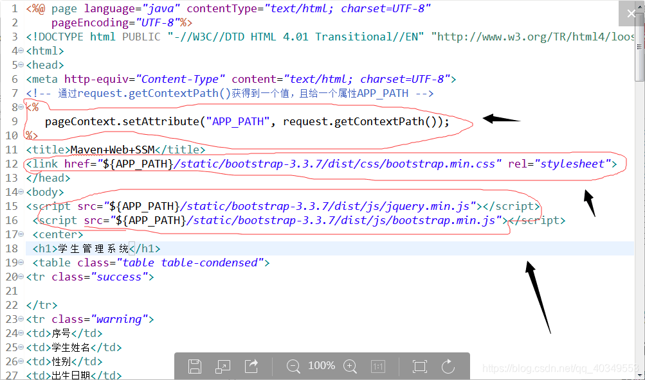Fit image to screen via frame icon
The height and width of the screenshot is (380, 645).
click(420, 366)
